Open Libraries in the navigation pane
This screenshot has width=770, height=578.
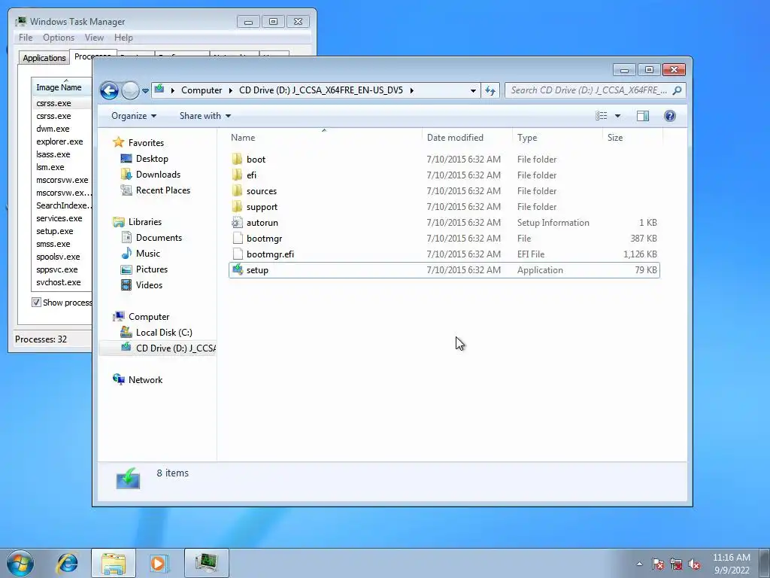[145, 222]
